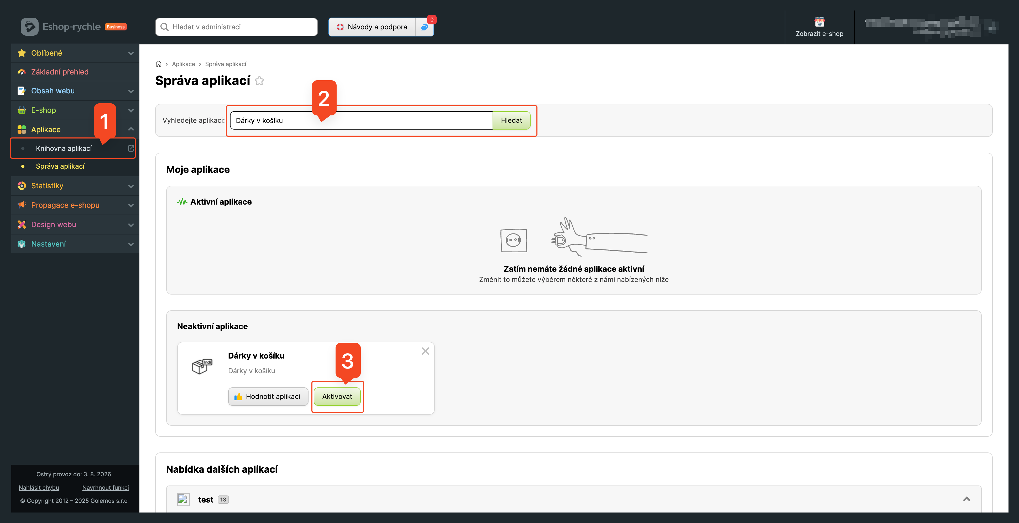Image resolution: width=1019 pixels, height=523 pixels.
Task: Dismiss the Dárky v košíku app card
Action: coord(425,351)
